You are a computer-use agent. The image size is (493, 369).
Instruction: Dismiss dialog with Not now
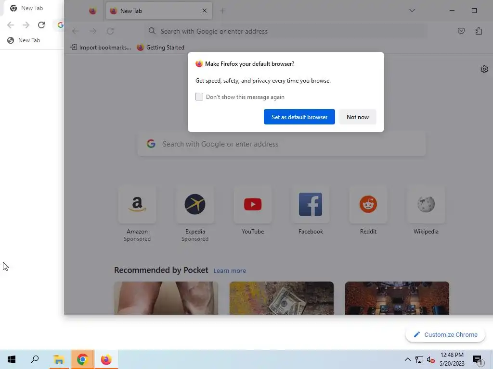[358, 117]
